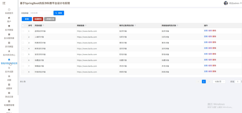
Task: Click the baidu.com link in row 1
Action: [87, 31]
